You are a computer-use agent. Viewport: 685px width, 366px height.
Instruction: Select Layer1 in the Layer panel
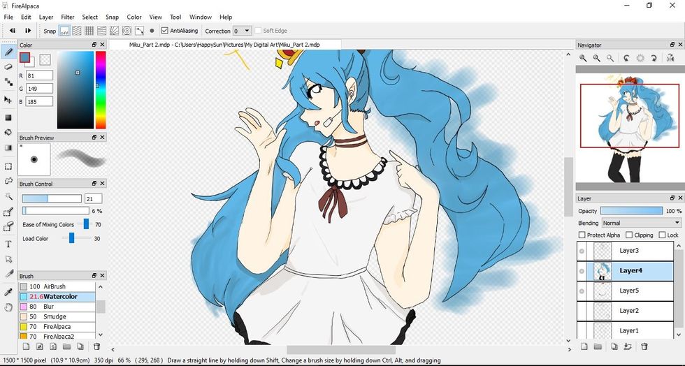(x=625, y=330)
